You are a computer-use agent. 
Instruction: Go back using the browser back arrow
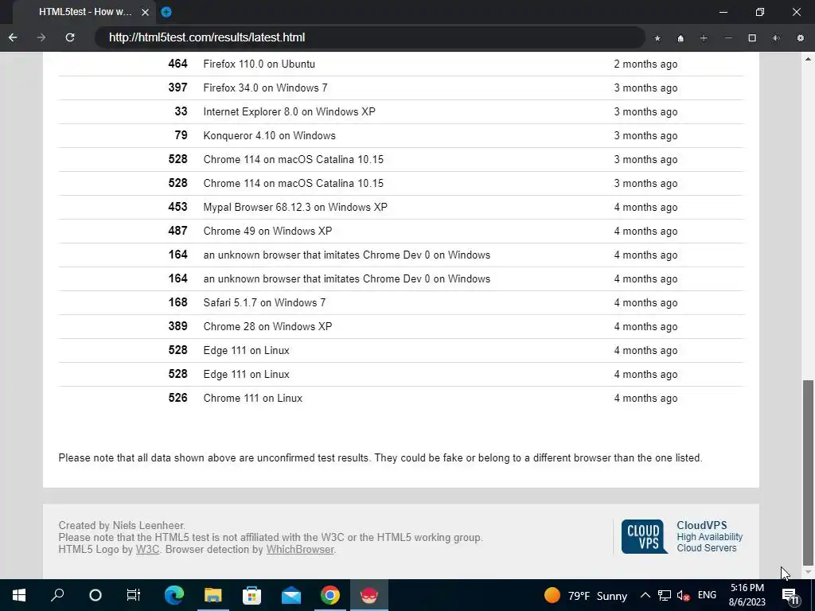[13, 37]
